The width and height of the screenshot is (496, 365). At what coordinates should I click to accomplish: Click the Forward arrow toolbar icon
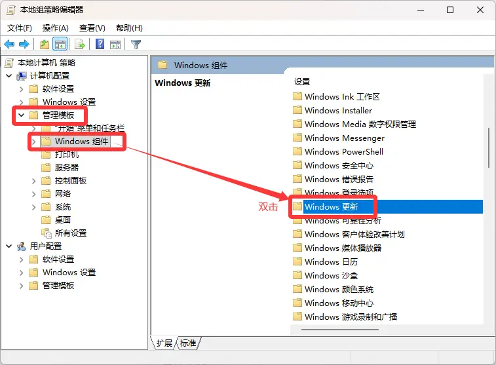point(24,45)
